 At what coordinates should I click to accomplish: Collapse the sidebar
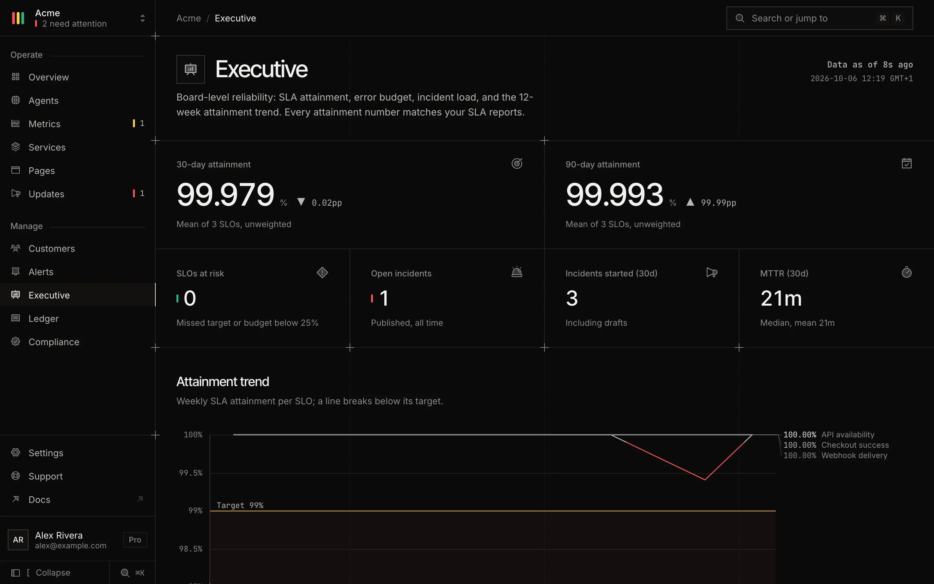[54, 572]
